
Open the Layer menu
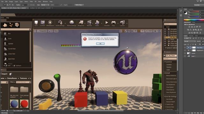pos(16,2)
